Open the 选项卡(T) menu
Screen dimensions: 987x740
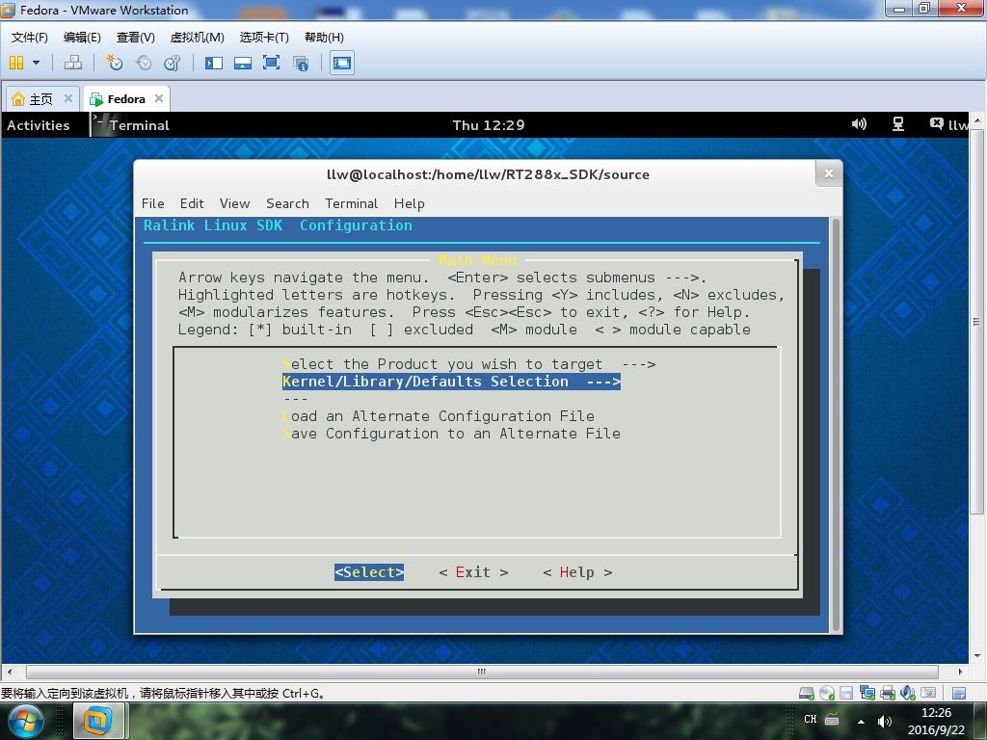(264, 38)
